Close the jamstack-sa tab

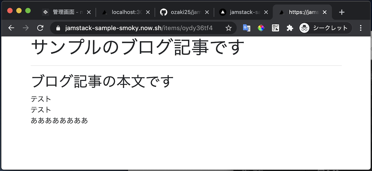coord(266,12)
